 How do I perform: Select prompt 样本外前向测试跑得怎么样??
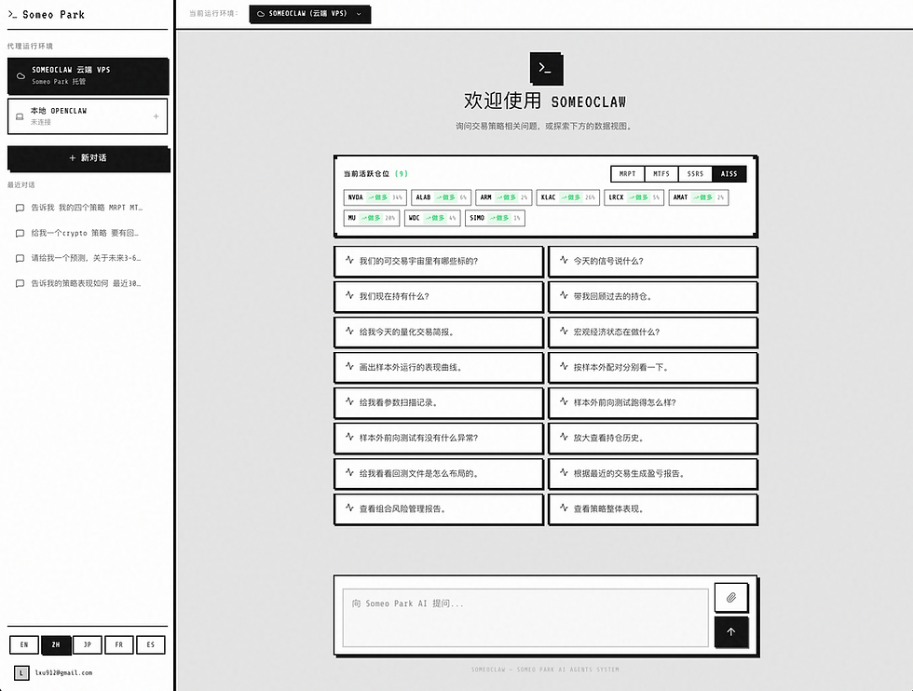point(653,403)
